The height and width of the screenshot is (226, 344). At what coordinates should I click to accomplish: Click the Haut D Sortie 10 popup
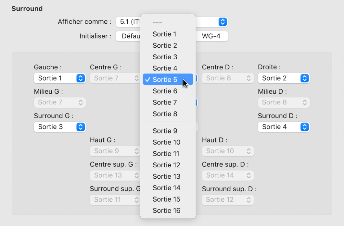228,151
